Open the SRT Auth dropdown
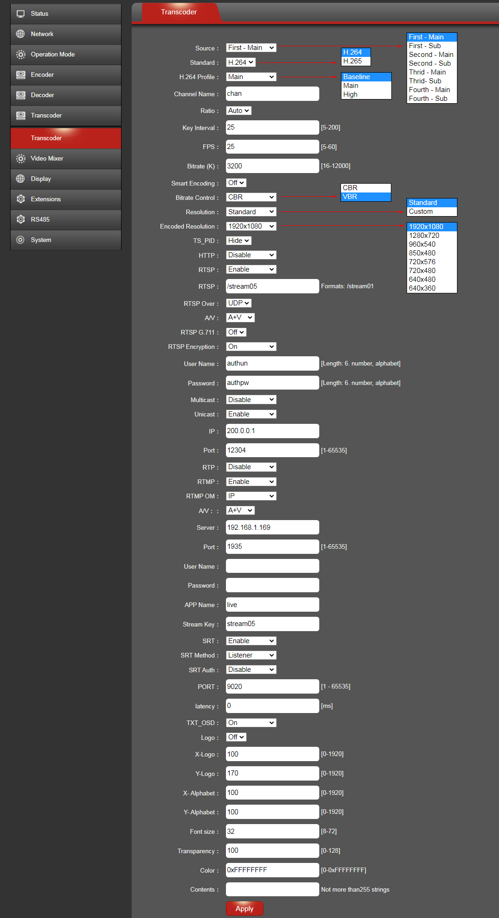Image resolution: width=499 pixels, height=918 pixels. tap(251, 670)
